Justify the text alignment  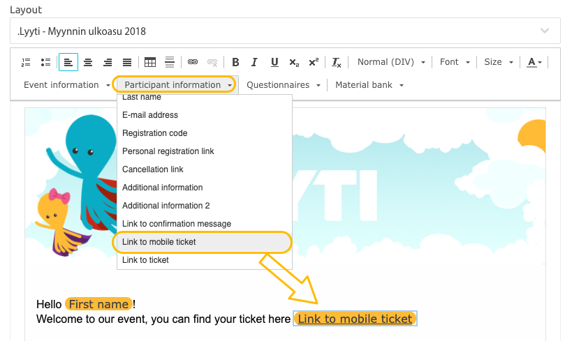click(127, 62)
